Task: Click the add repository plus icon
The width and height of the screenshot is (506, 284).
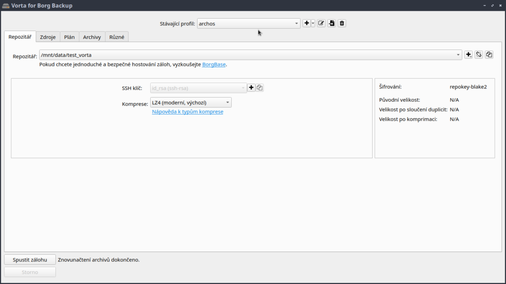Action: point(468,55)
